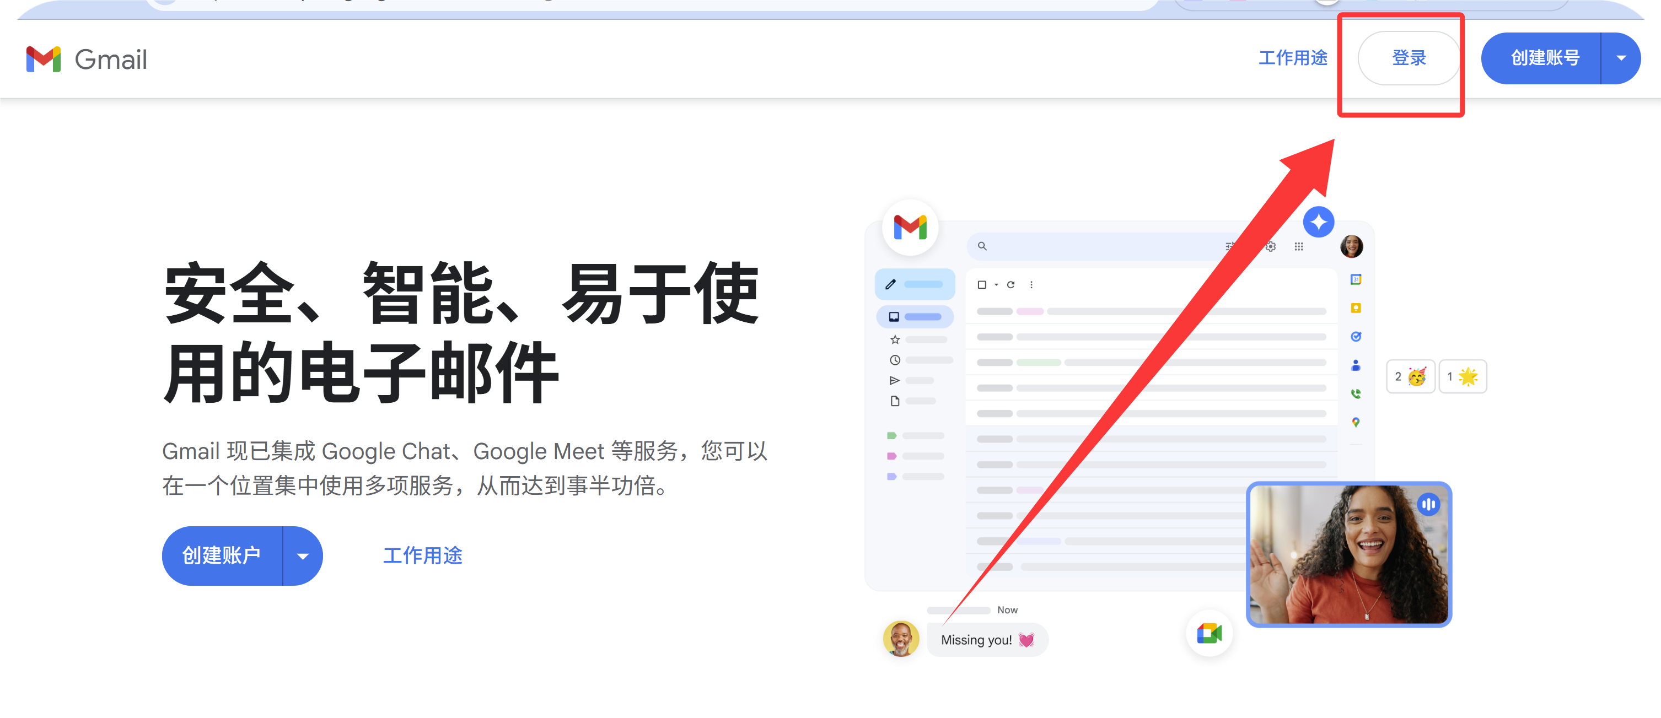Click the 登录 sign-in button

click(1409, 58)
